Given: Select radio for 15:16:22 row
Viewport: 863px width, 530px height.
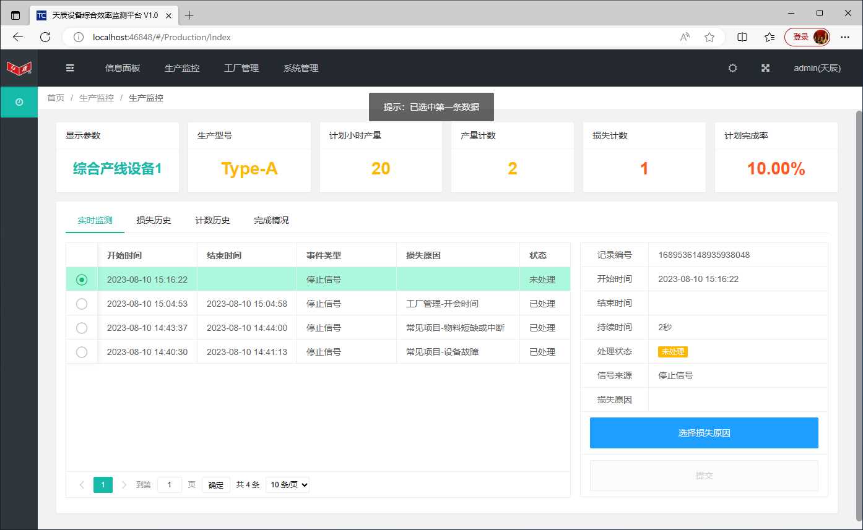Looking at the screenshot, I should point(82,280).
